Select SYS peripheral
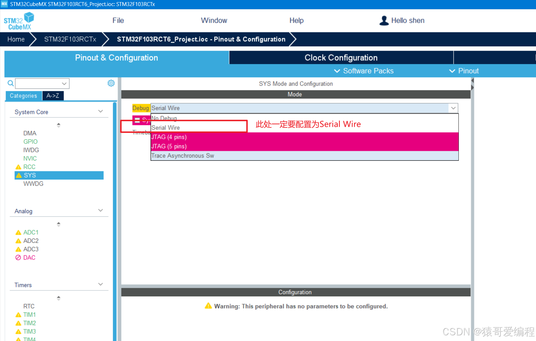Screen dimensions: 536x341 (59, 175)
